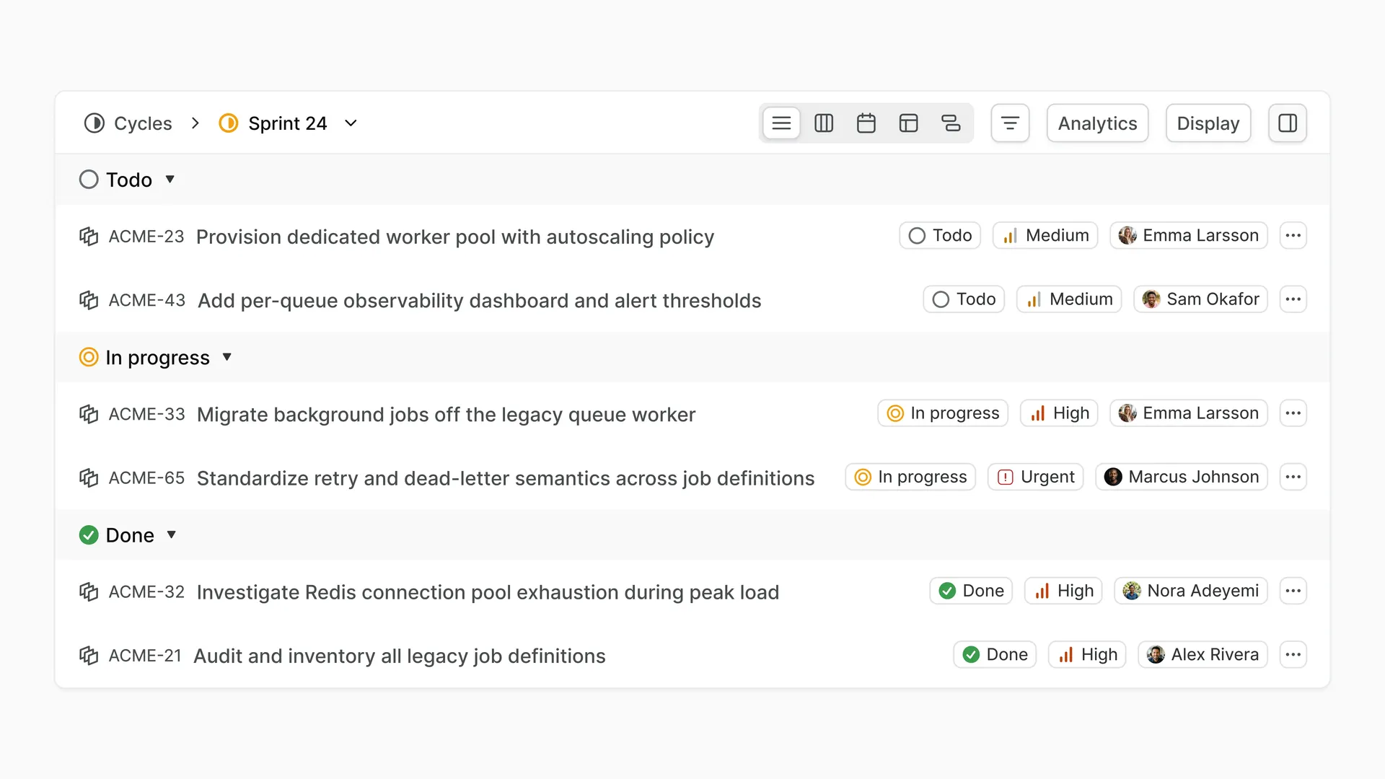Change assignee Sam Okafor on ACME-43
1385x779 pixels.
tap(1200, 299)
